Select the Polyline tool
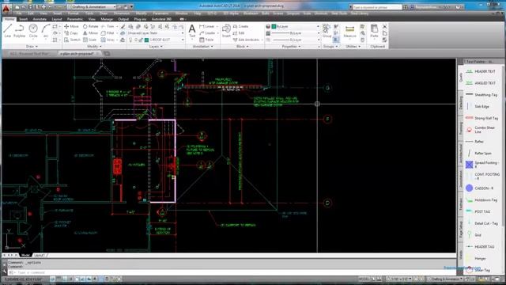506x285 pixels. [20, 31]
